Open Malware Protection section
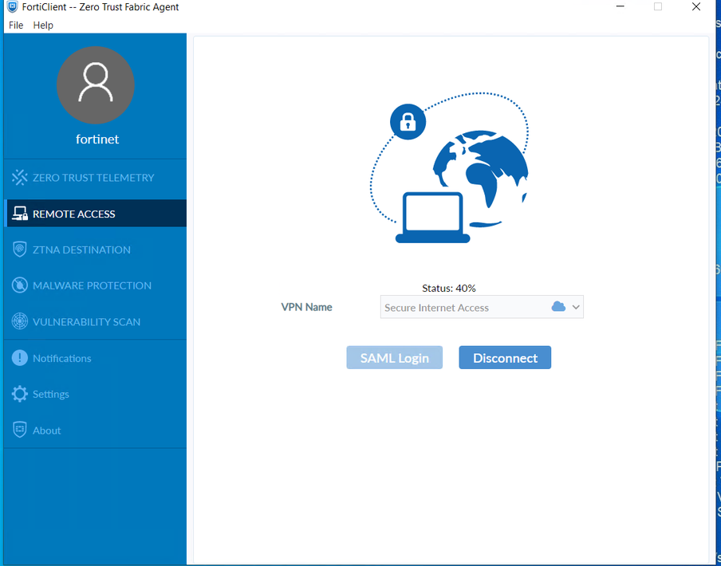Screen dimensions: 721x566 point(95,285)
